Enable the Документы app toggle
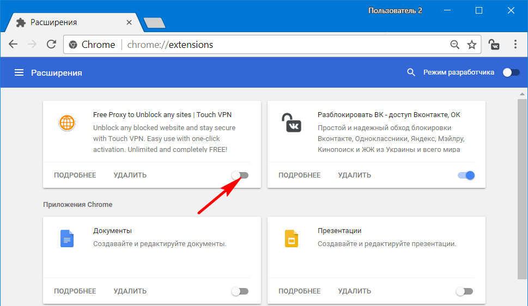The height and width of the screenshot is (306, 528). (240, 291)
